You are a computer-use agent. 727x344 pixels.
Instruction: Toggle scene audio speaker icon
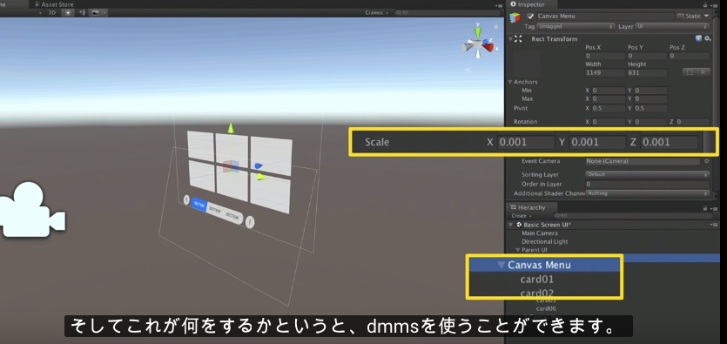coord(82,12)
